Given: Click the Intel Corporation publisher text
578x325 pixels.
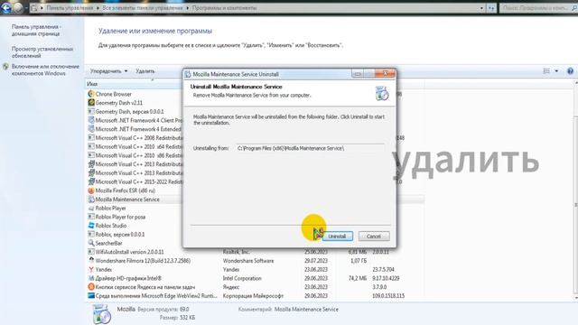Looking at the screenshot, I should coord(242,278).
